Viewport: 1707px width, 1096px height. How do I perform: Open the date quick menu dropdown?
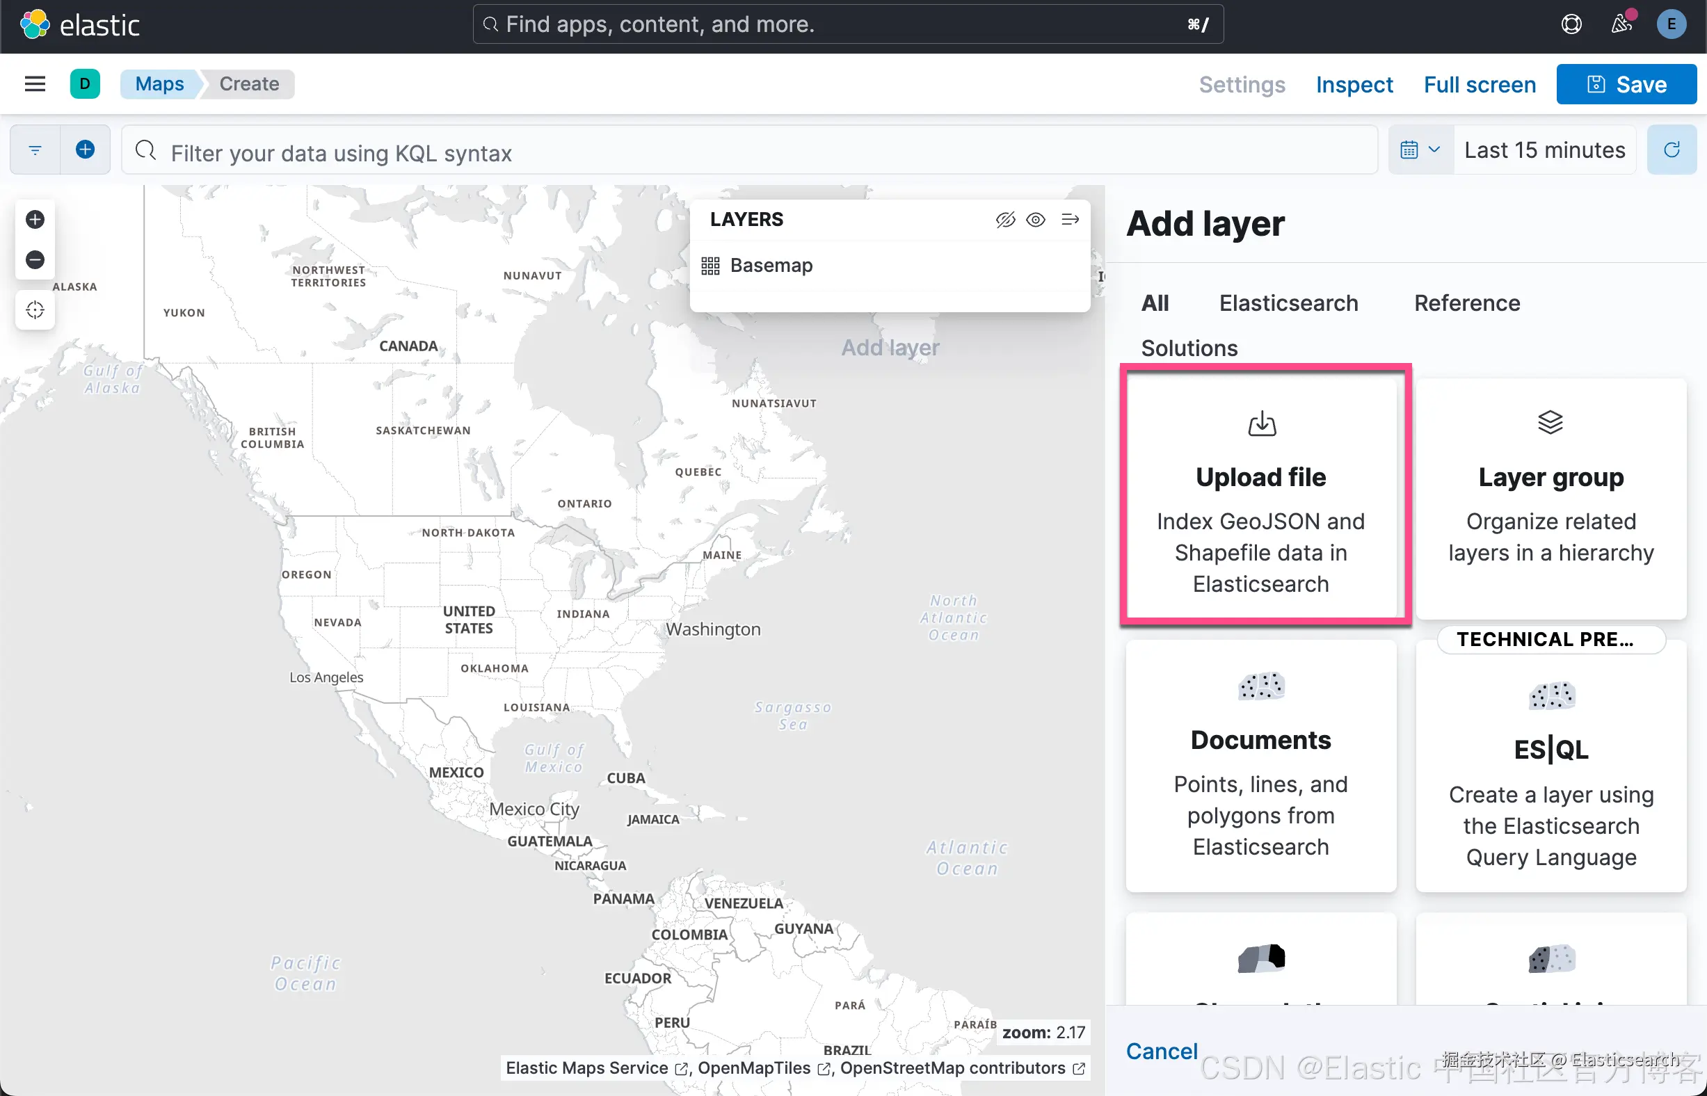(1420, 150)
